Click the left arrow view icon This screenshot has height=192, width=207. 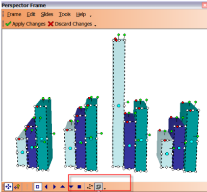46,187
